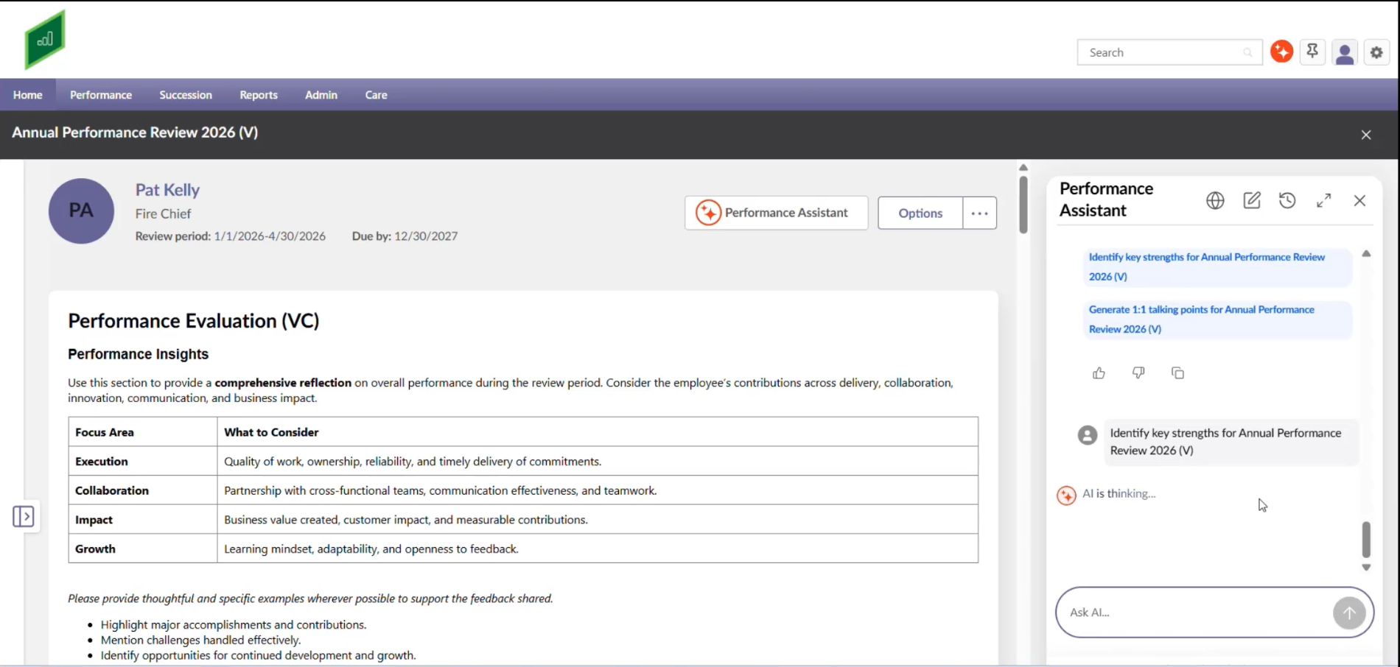Expand the left side panel

tap(24, 517)
